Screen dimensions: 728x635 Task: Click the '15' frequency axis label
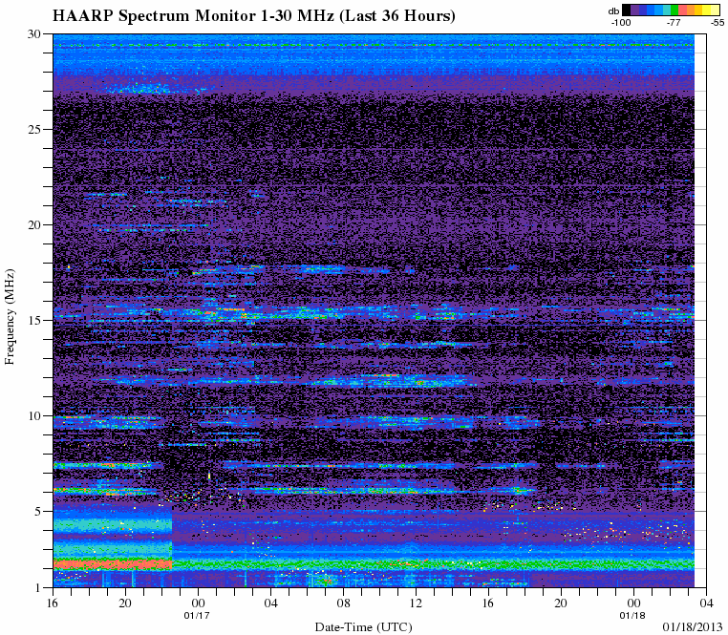pyautogui.click(x=34, y=320)
